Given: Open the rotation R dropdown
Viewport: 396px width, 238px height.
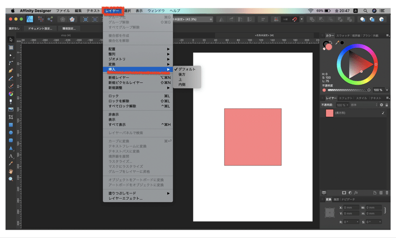Looking at the screenshot, I should 357,222.
